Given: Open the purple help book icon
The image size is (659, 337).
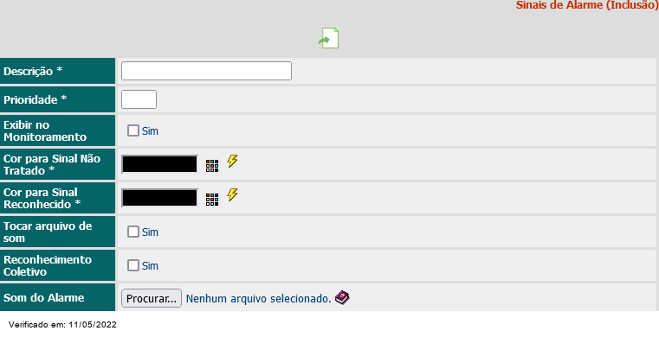Looking at the screenshot, I should click(x=342, y=297).
